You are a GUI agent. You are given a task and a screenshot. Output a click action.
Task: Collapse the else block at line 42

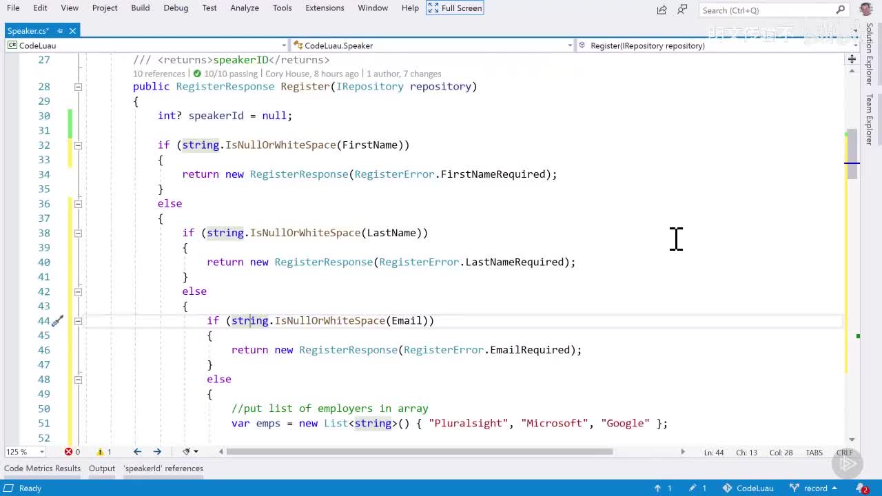(x=78, y=292)
